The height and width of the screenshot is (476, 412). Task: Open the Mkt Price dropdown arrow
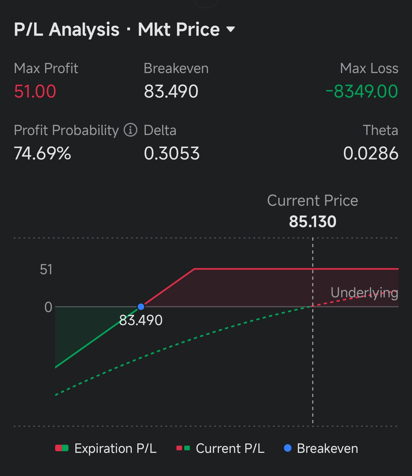[231, 30]
